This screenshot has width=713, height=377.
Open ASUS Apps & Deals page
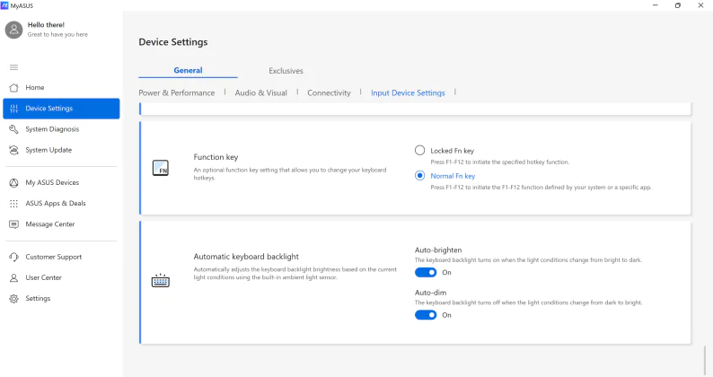coord(61,203)
